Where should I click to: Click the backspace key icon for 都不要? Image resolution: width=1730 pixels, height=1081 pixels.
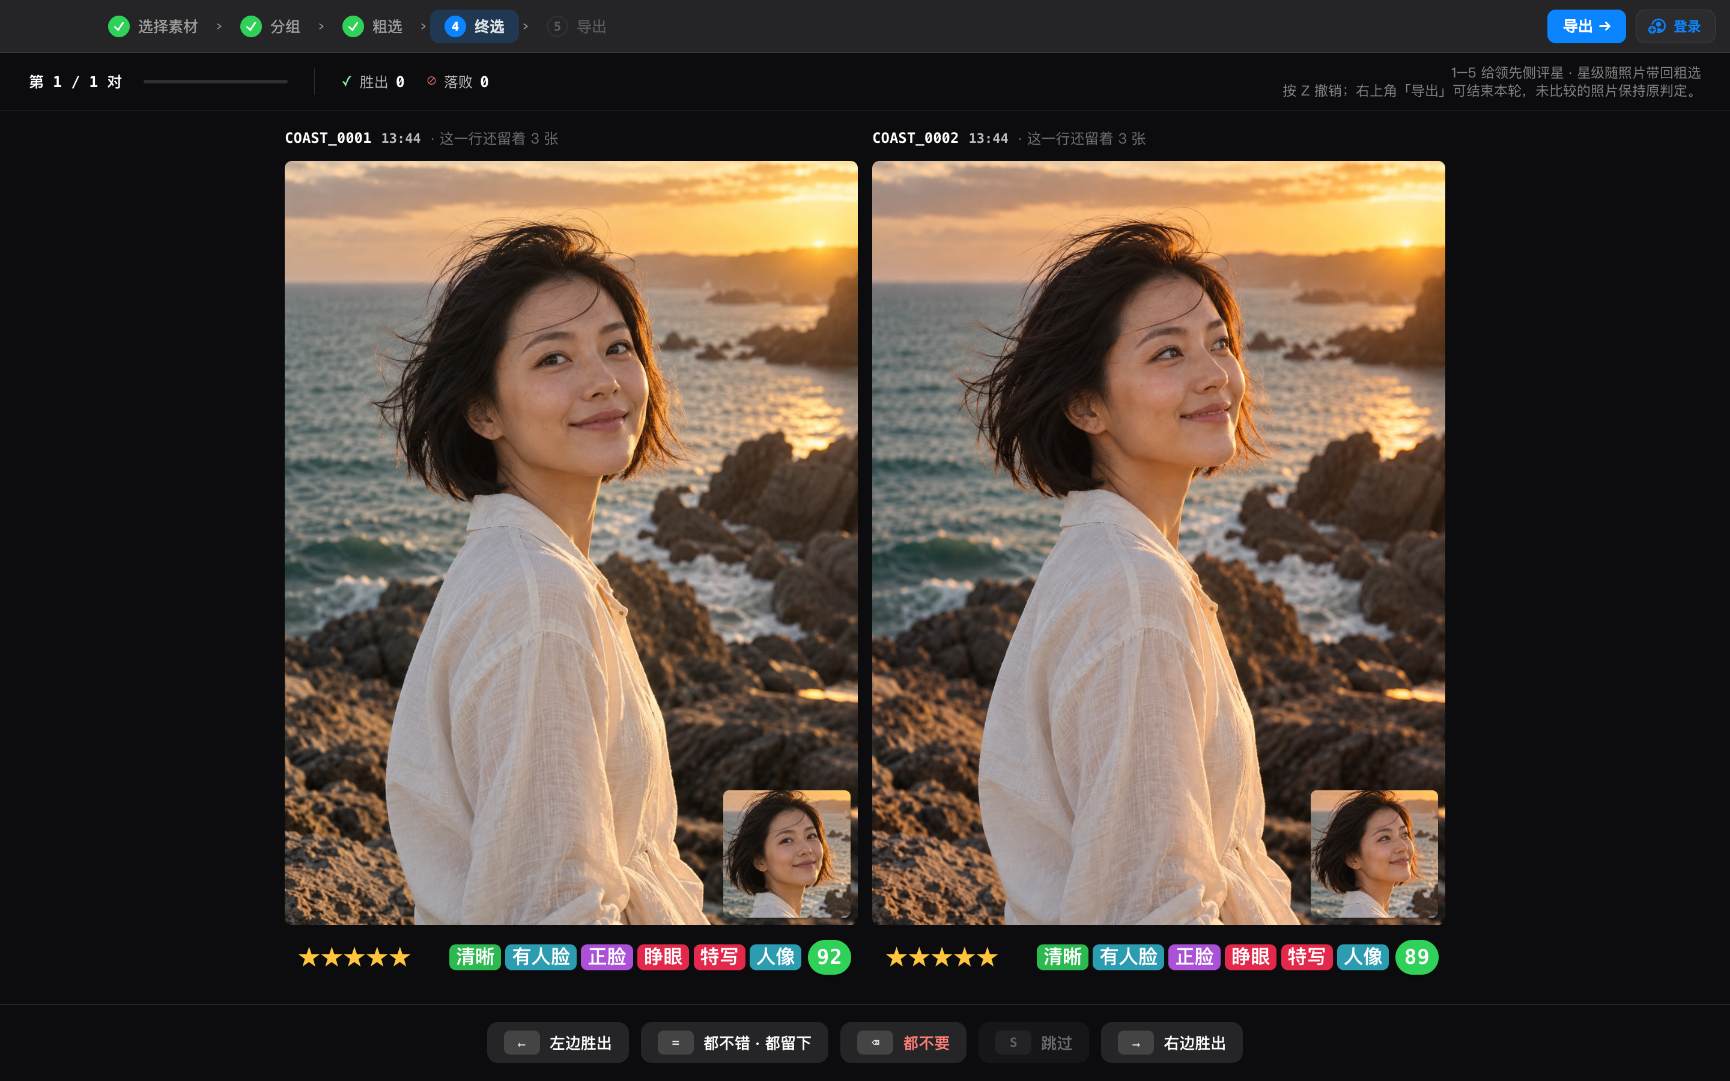pyautogui.click(x=876, y=1043)
